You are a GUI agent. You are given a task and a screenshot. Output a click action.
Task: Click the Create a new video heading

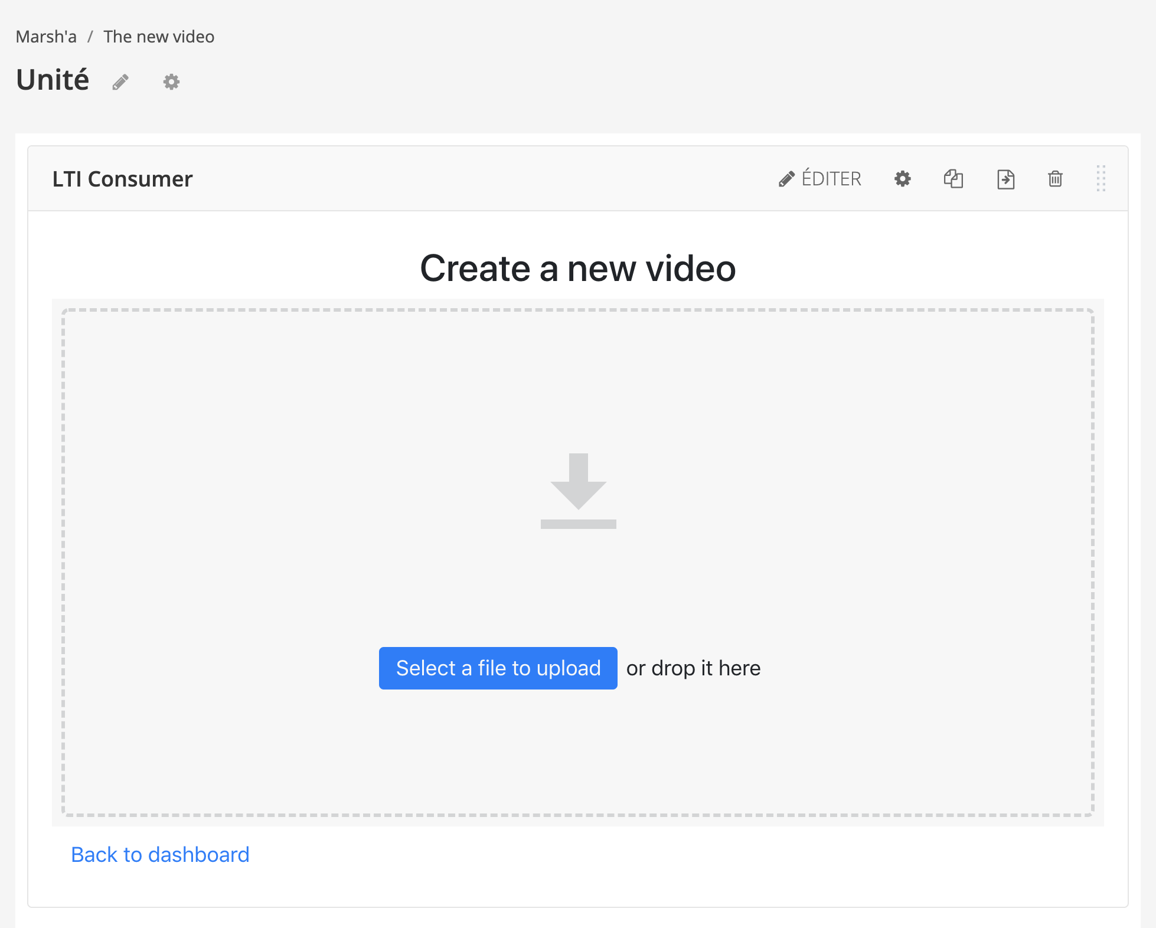(577, 269)
